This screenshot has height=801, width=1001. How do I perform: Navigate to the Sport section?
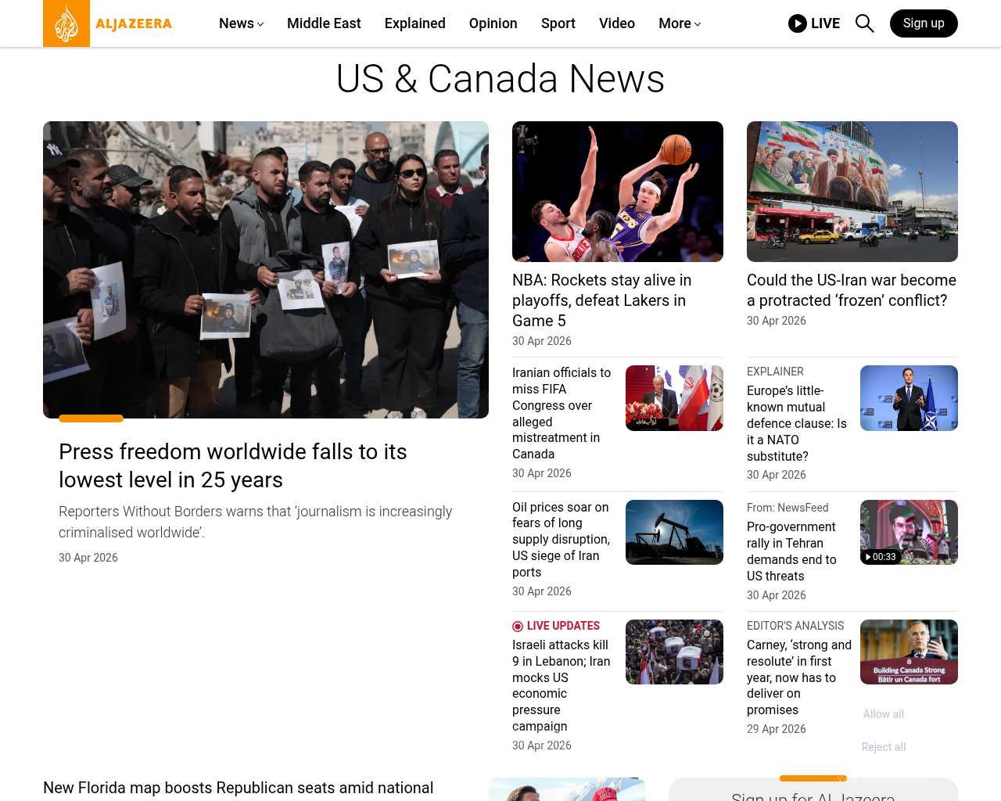558,23
